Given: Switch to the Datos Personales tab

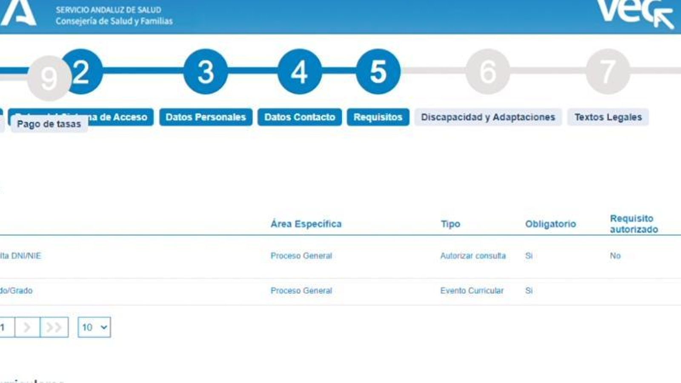Looking at the screenshot, I should 205,116.
